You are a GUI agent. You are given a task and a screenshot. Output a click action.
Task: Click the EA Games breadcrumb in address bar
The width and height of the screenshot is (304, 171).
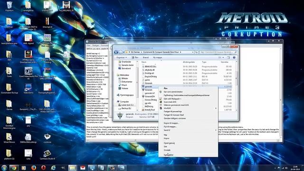(x=135, y=52)
